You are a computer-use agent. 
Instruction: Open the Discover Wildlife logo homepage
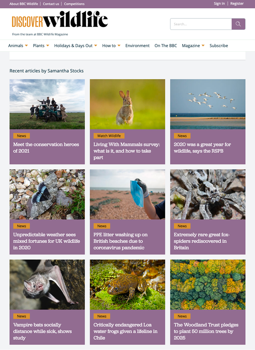(x=60, y=19)
